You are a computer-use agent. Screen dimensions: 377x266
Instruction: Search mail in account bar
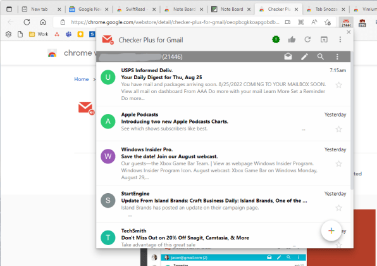[x=321, y=56]
